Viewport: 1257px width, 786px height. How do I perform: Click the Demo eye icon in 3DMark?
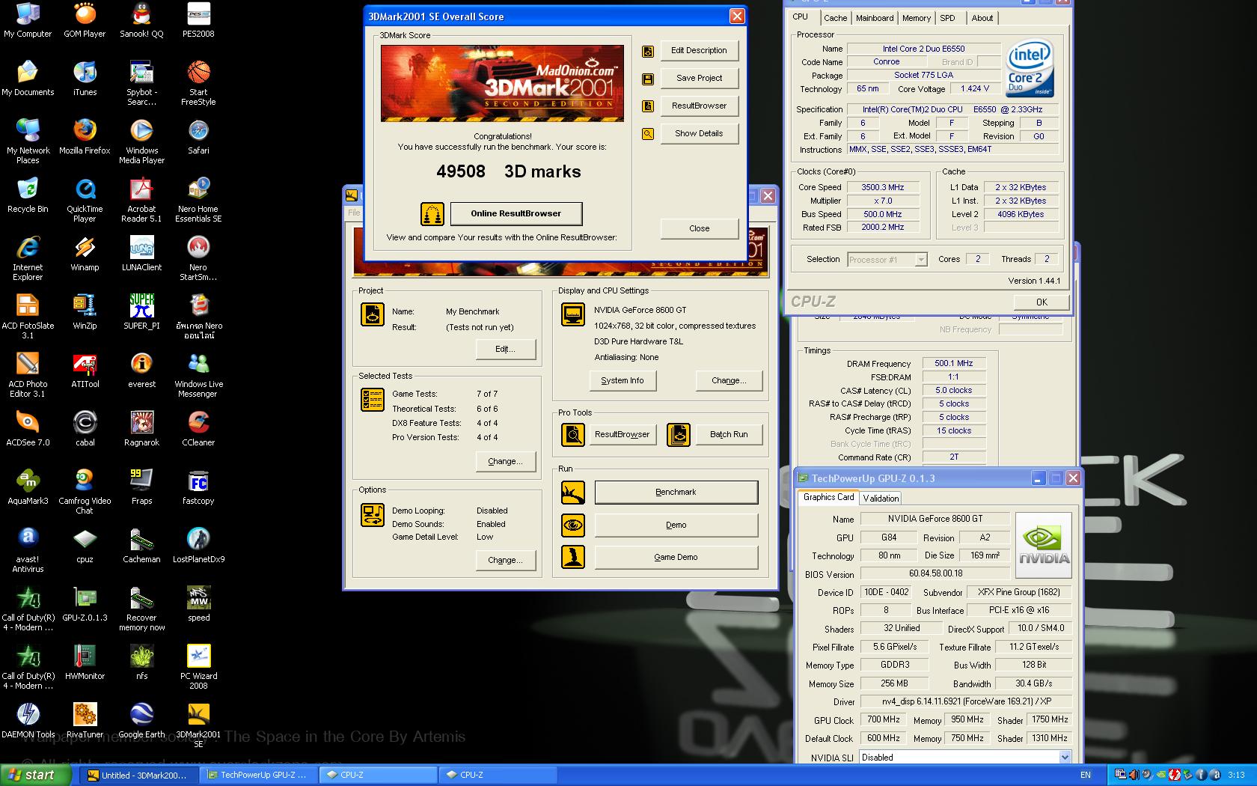[x=573, y=525]
